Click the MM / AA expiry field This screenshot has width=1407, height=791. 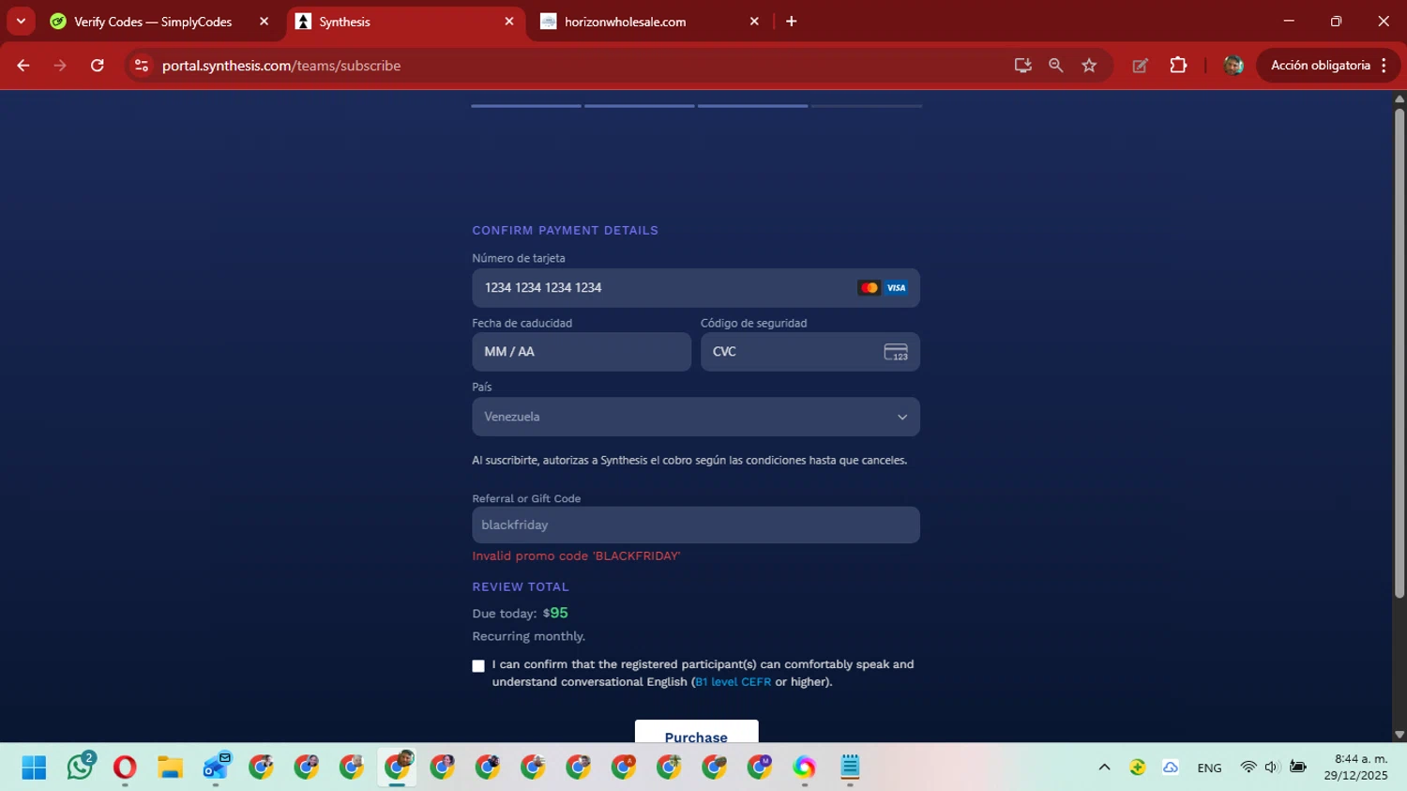coord(582,352)
